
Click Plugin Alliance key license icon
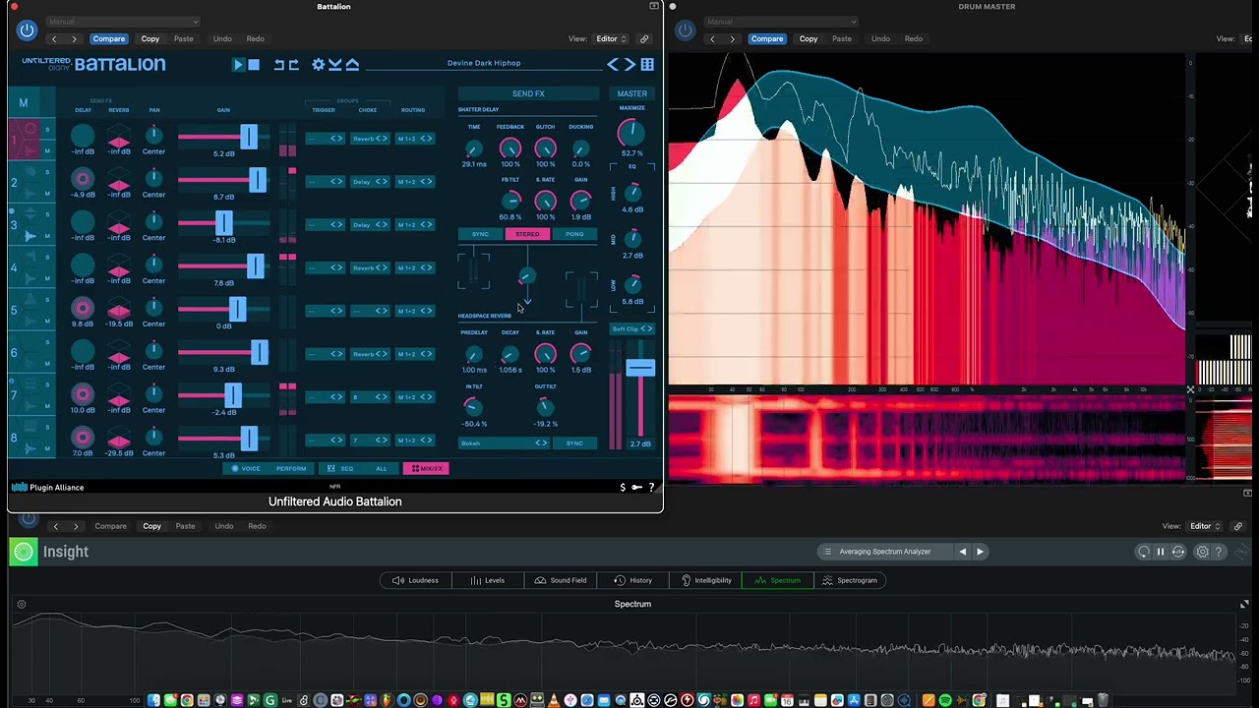(636, 488)
